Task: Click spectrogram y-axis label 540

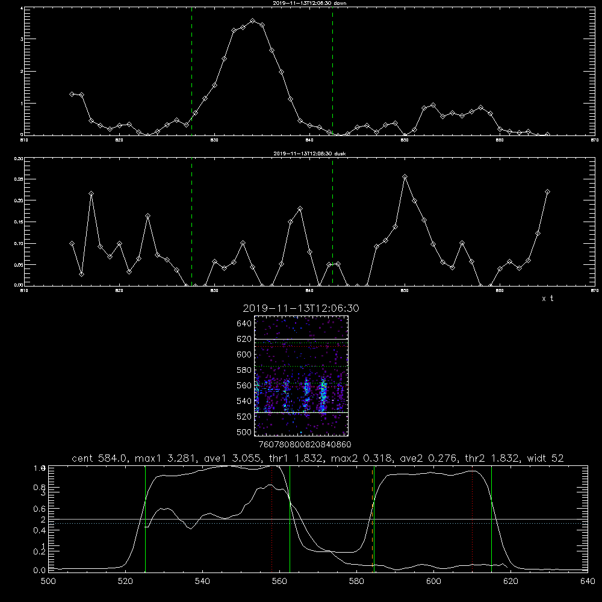Action: coord(244,401)
